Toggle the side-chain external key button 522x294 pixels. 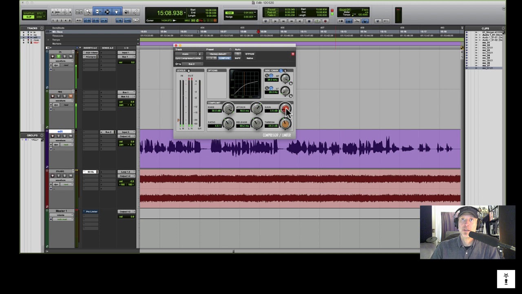click(281, 71)
